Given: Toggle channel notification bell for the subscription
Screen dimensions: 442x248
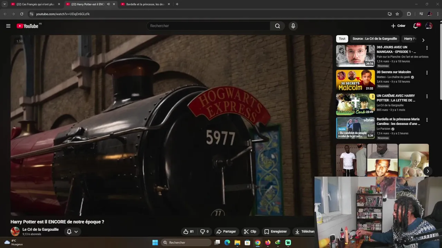Looking at the screenshot, I should point(69,231).
